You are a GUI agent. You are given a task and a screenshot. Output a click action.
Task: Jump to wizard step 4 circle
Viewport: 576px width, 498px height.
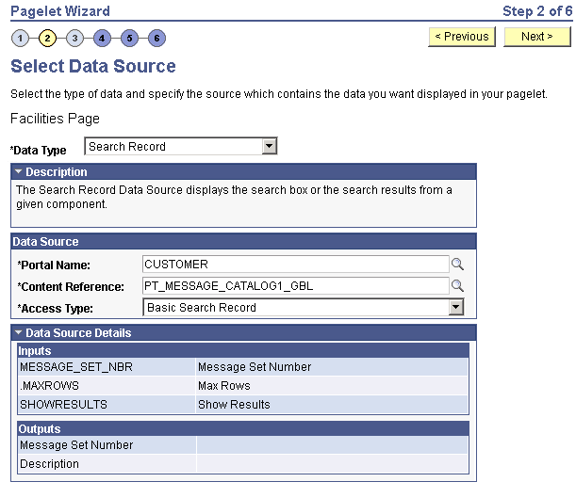point(102,39)
